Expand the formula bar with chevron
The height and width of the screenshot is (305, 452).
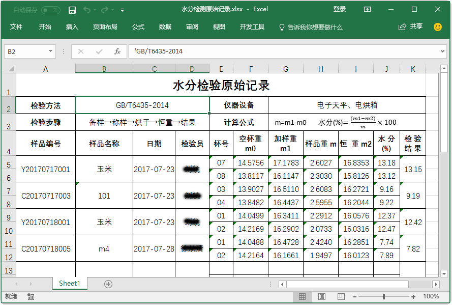[x=442, y=51]
